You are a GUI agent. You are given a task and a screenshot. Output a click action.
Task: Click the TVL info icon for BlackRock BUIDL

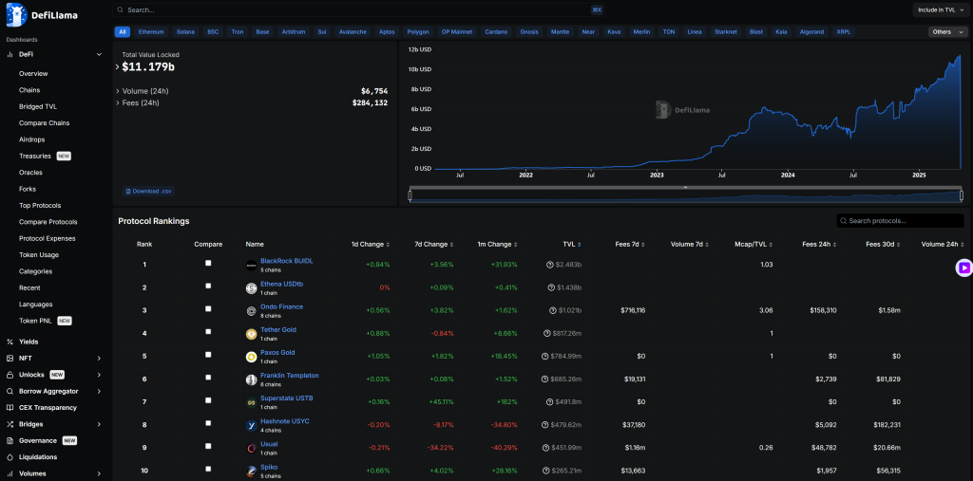[550, 265]
